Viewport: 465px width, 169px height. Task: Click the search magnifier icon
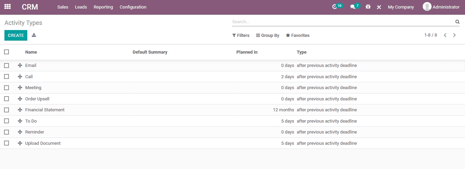[457, 22]
